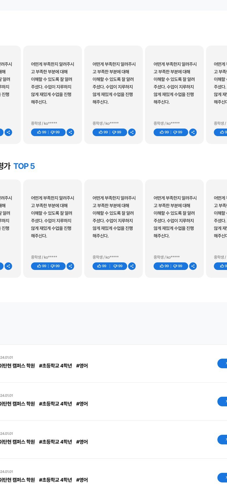Share the middle card of the upper review row
Image resolution: width=227 pixels, height=491 pixels.
(x=132, y=132)
